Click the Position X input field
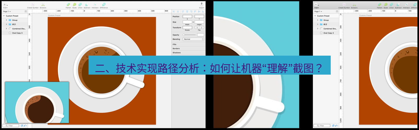The width and height of the screenshot is (419, 130). (187, 16)
